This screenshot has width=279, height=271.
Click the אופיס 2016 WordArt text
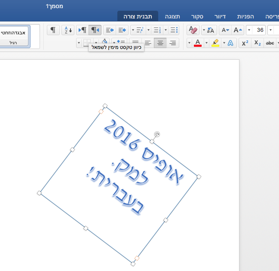coord(143,152)
